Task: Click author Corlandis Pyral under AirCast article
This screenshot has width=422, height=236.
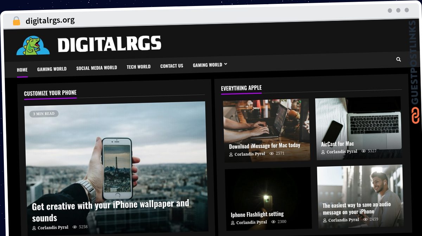Action: pyautogui.click(x=342, y=152)
